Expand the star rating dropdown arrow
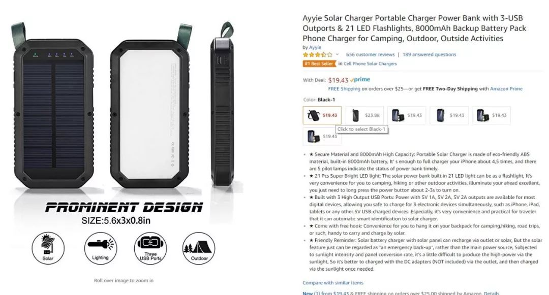Screen dimensions: 549x295 tap(337, 54)
